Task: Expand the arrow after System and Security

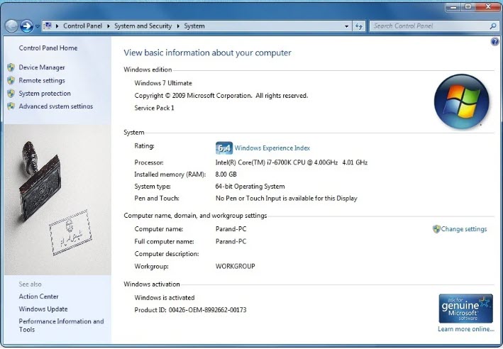Action: click(178, 26)
